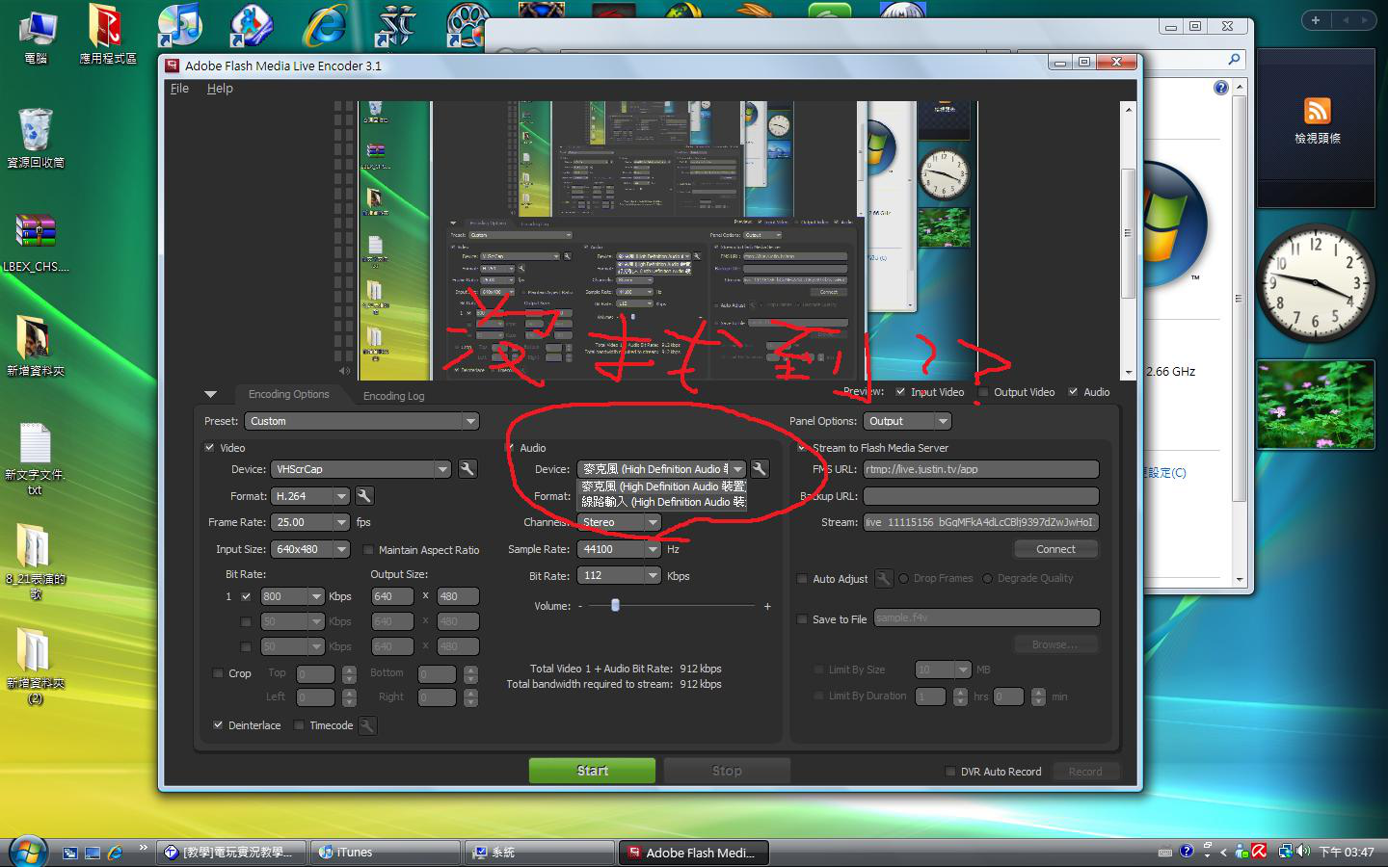The width and height of the screenshot is (1388, 867).
Task: Click the wrench beside Auto Adjust
Action: tap(883, 578)
